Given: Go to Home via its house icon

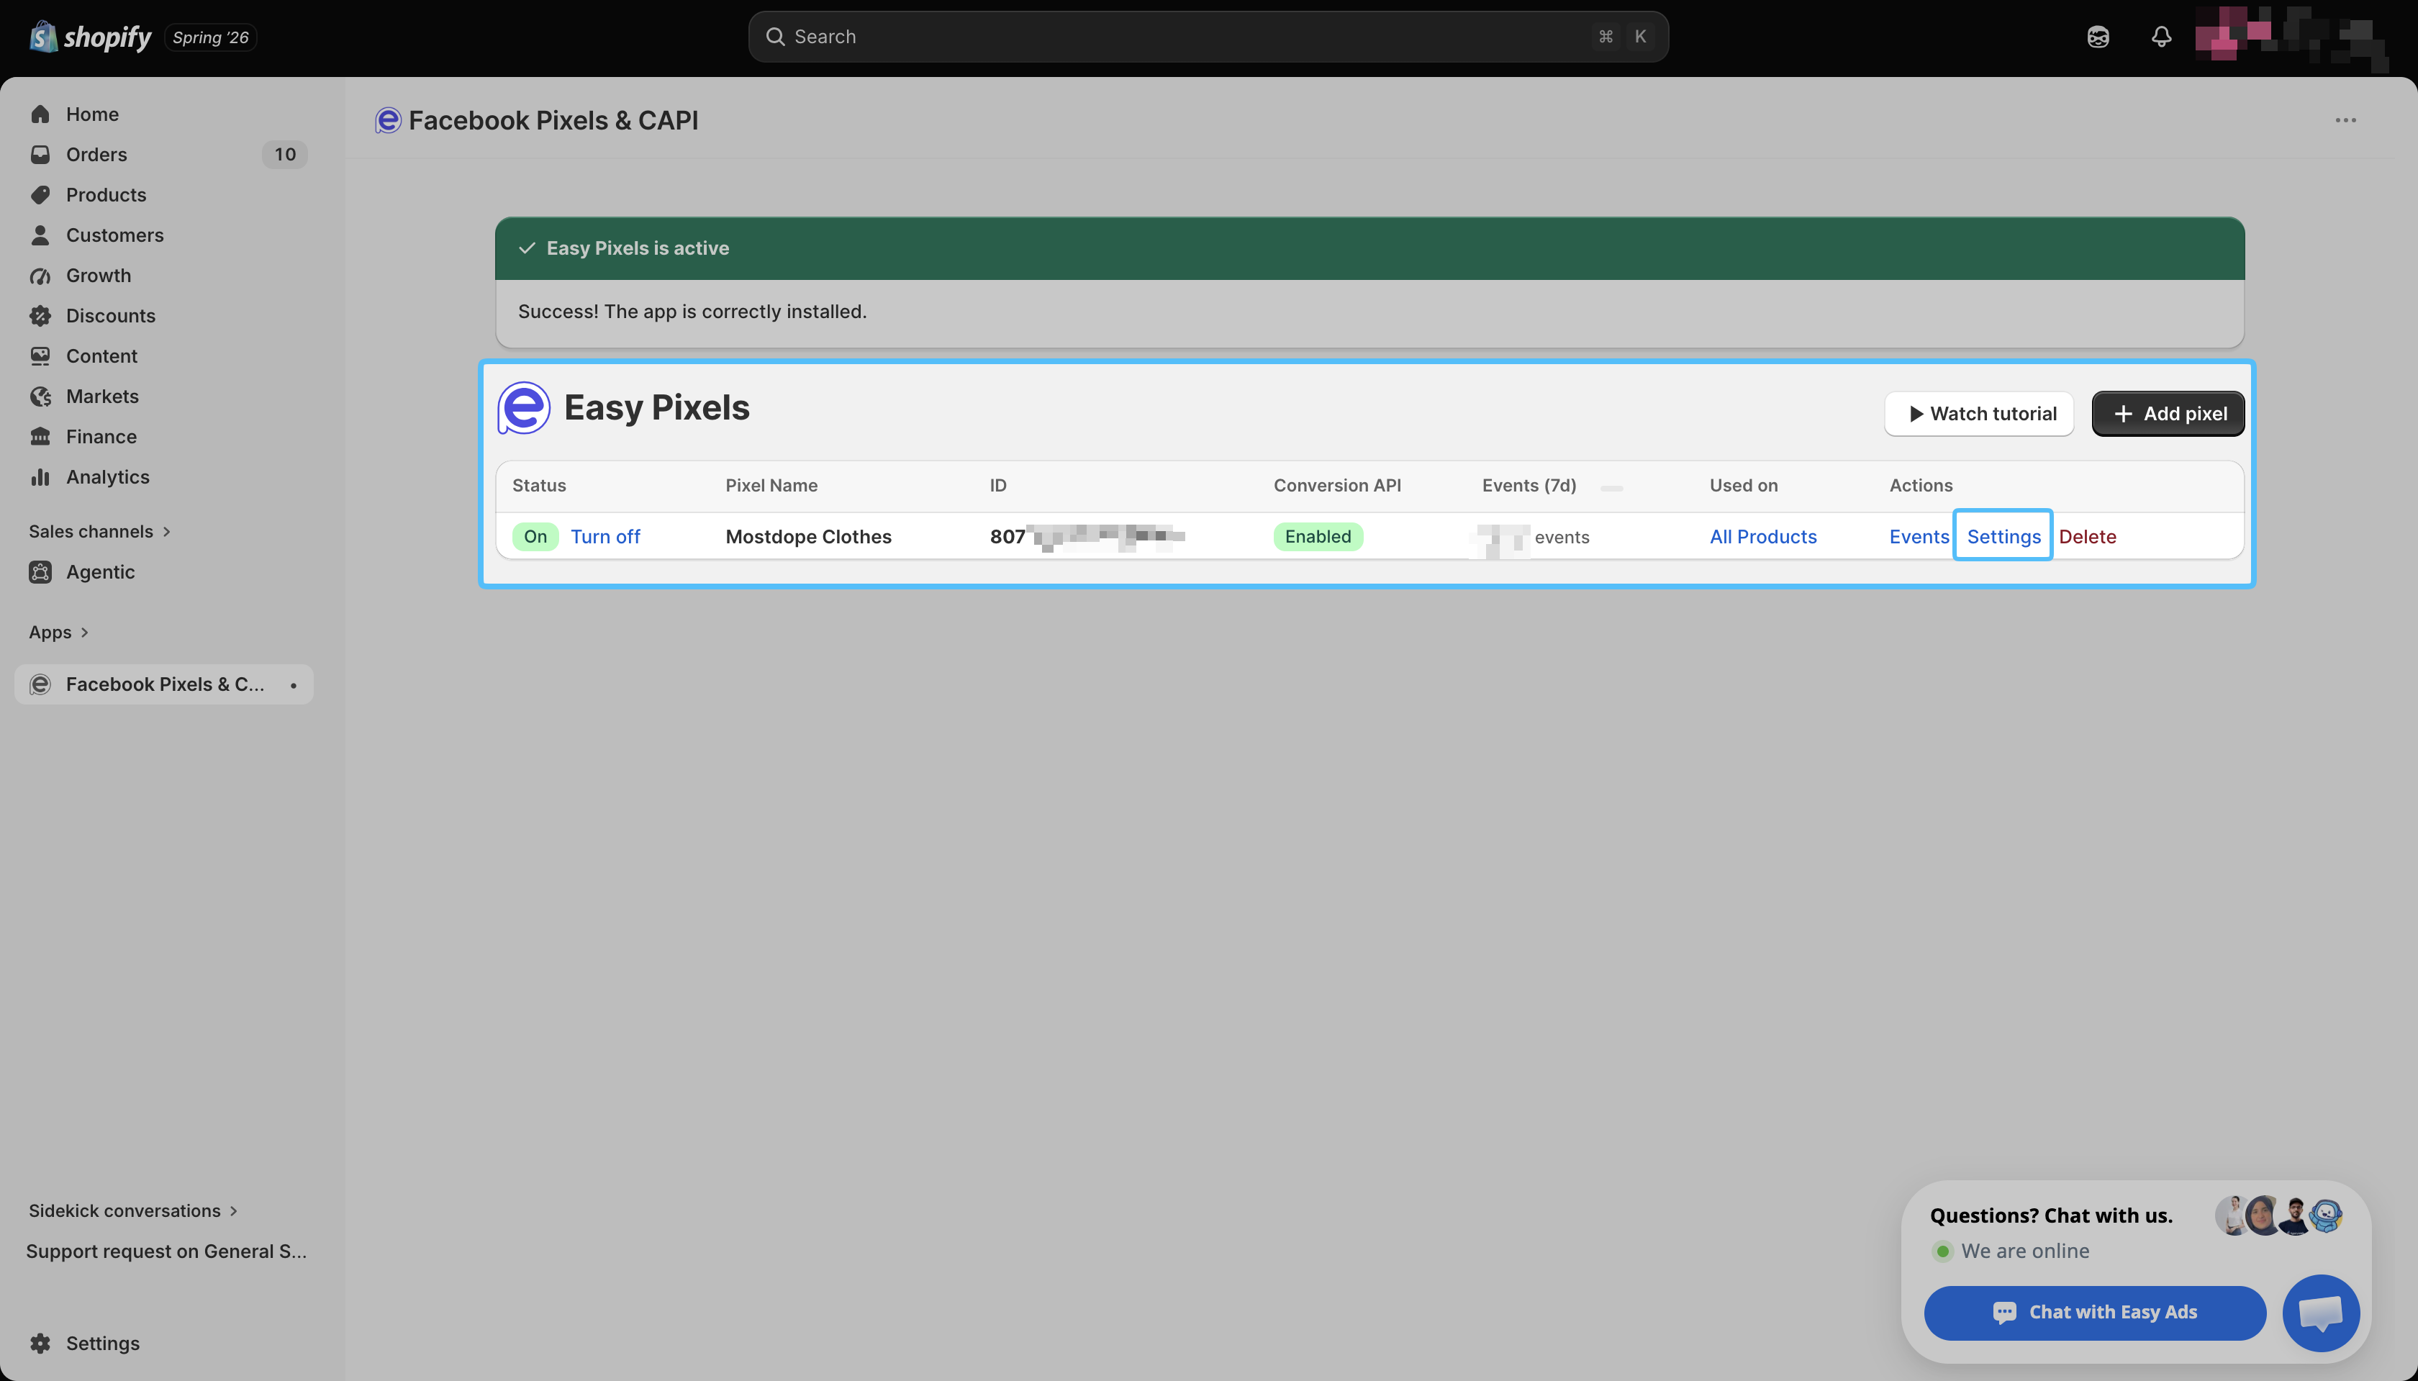Looking at the screenshot, I should 40,114.
